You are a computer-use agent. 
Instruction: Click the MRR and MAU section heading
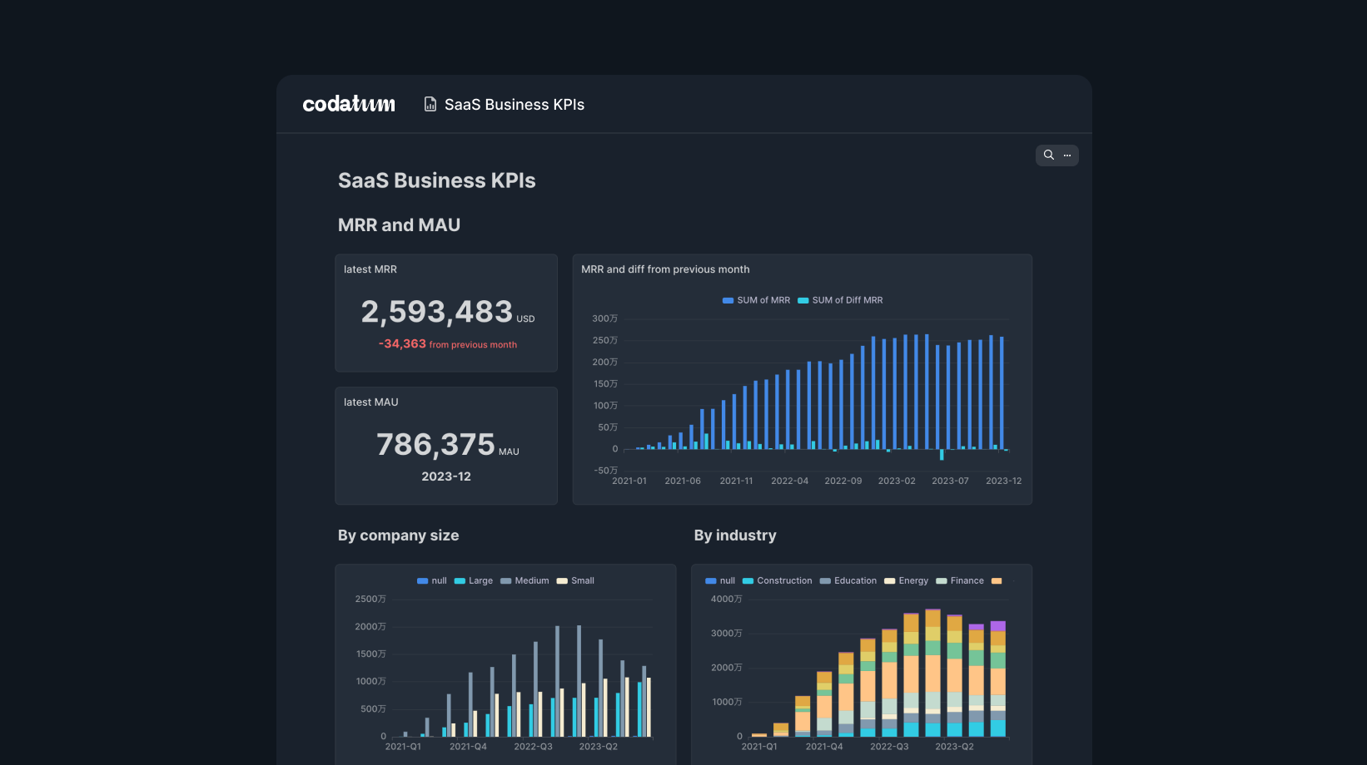[x=399, y=225]
